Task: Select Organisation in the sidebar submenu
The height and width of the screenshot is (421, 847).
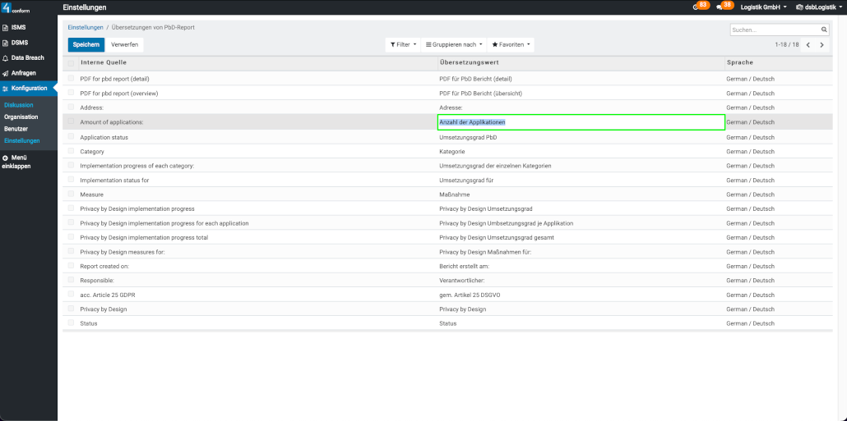Action: point(21,117)
